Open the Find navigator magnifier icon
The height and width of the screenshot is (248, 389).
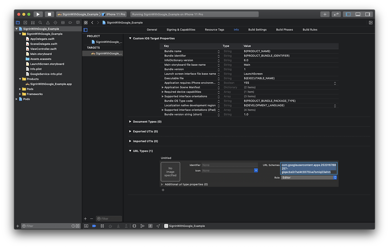[40, 23]
